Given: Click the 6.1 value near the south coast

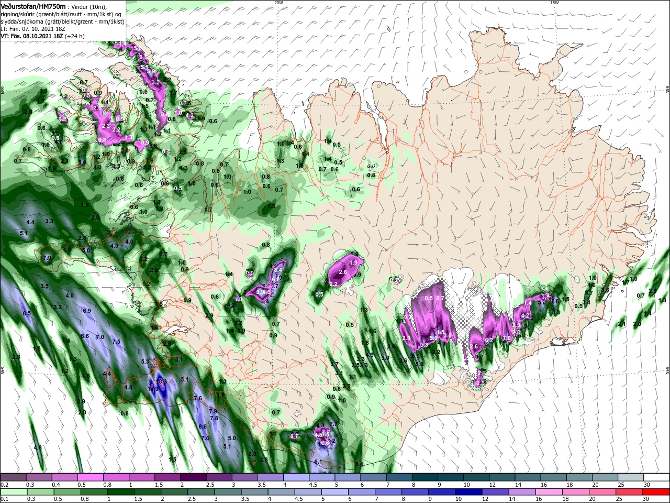Looking at the screenshot, I should pos(318,462).
